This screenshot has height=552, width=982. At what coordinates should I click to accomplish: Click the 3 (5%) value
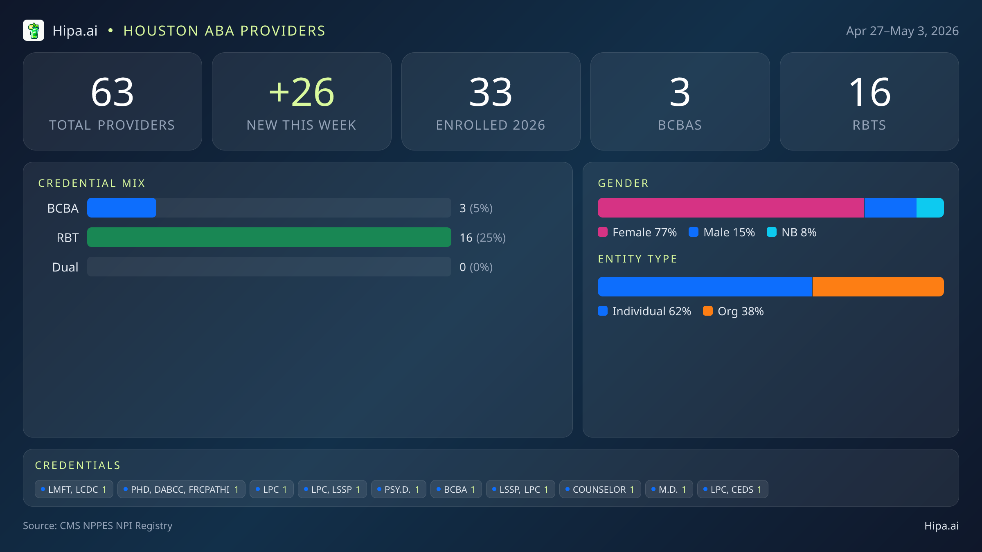point(476,209)
